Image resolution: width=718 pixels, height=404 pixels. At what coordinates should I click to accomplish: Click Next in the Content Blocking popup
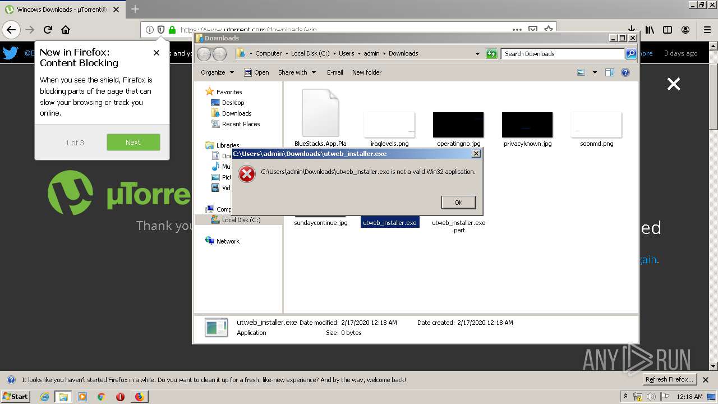pyautogui.click(x=134, y=143)
